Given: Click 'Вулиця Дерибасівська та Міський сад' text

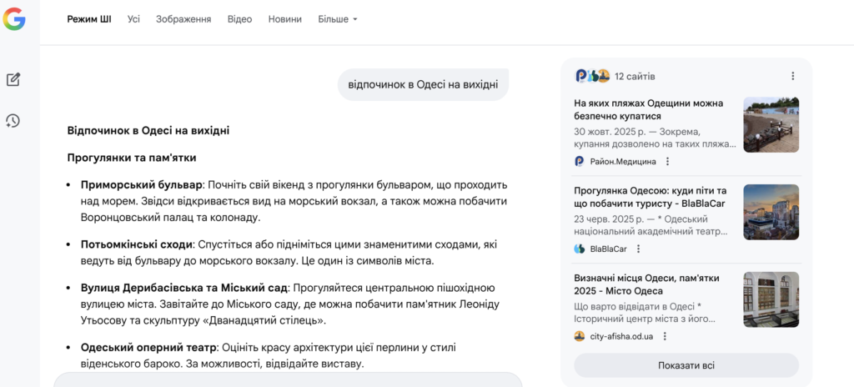Looking at the screenshot, I should point(184,287).
